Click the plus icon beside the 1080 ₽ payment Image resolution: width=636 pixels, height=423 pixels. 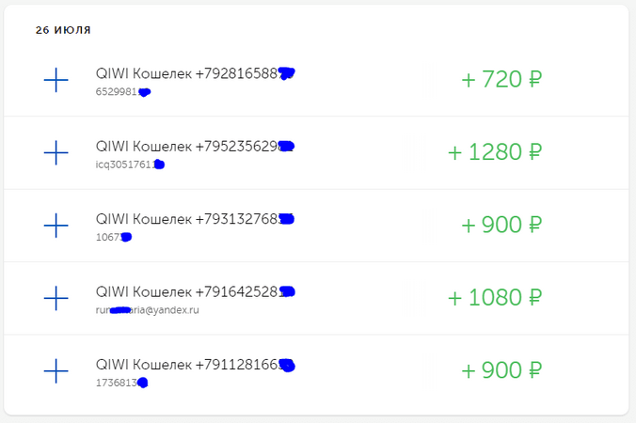(56, 298)
